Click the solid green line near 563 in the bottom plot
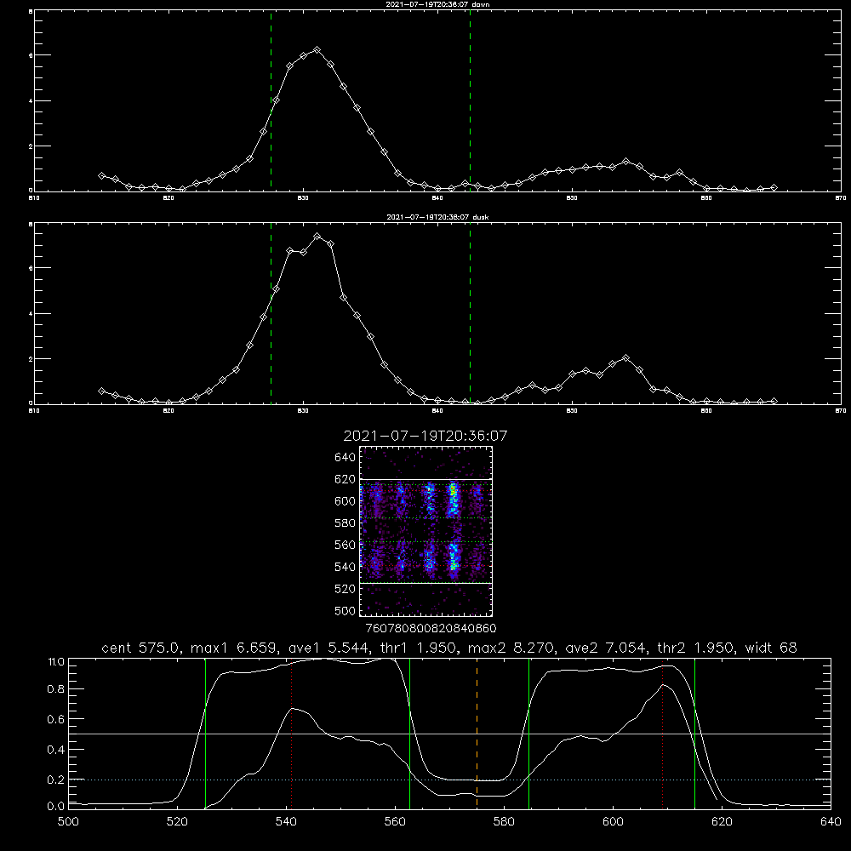The height and width of the screenshot is (851, 851). [410, 733]
